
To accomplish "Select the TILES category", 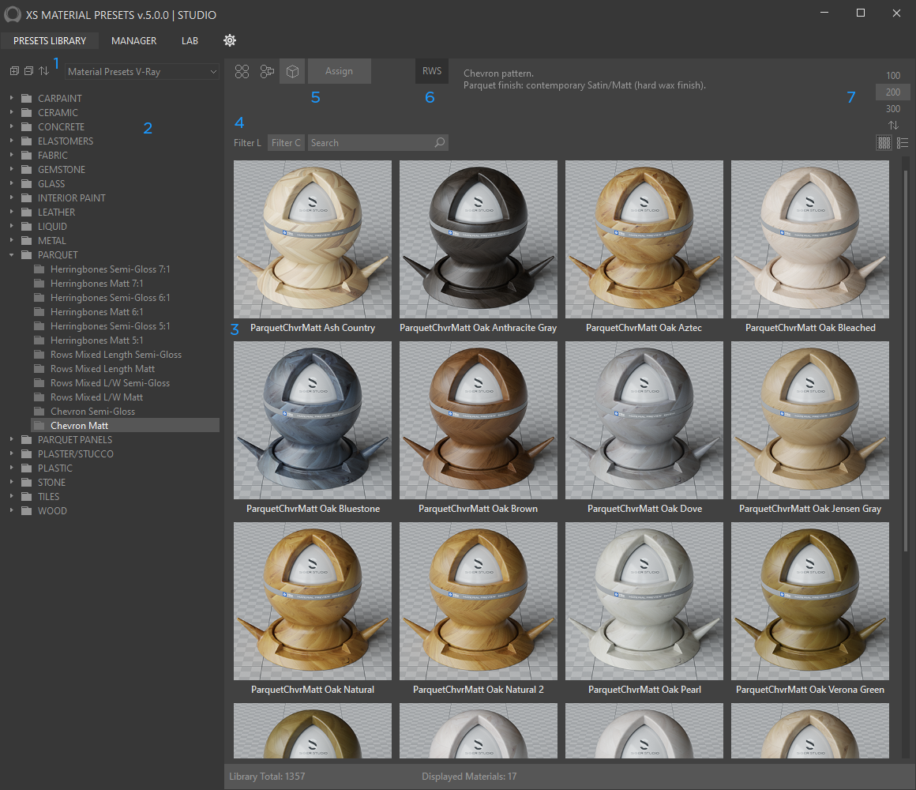I will click(x=48, y=497).
